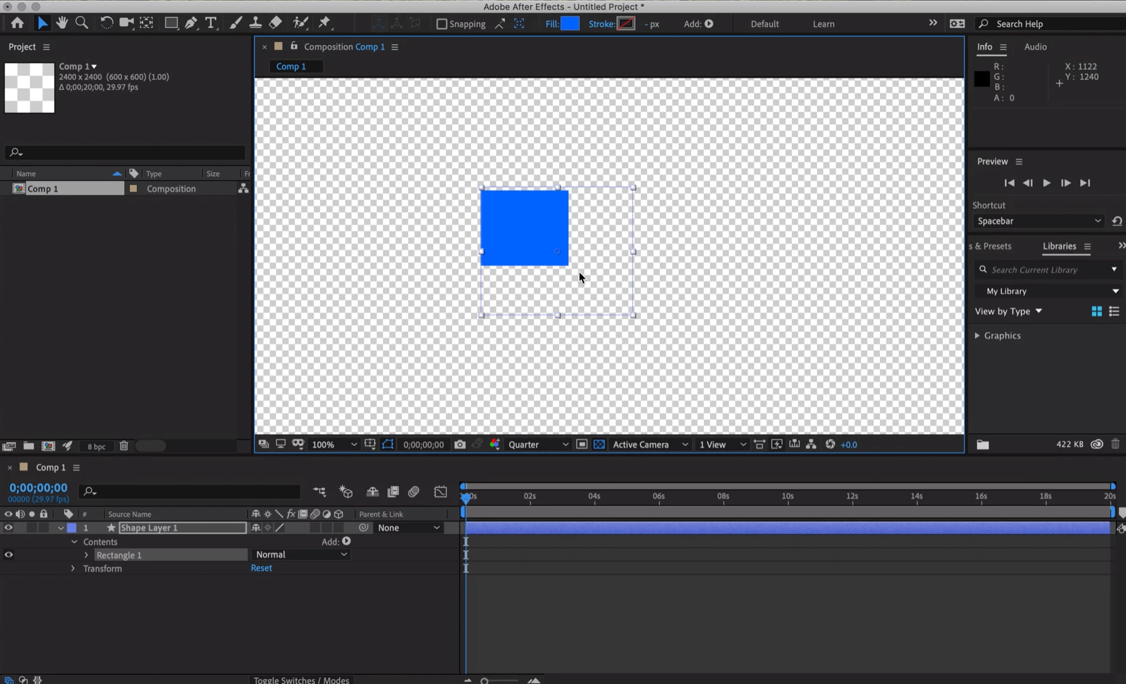
Task: Expand Rectangle 1 properties
Action: point(86,555)
